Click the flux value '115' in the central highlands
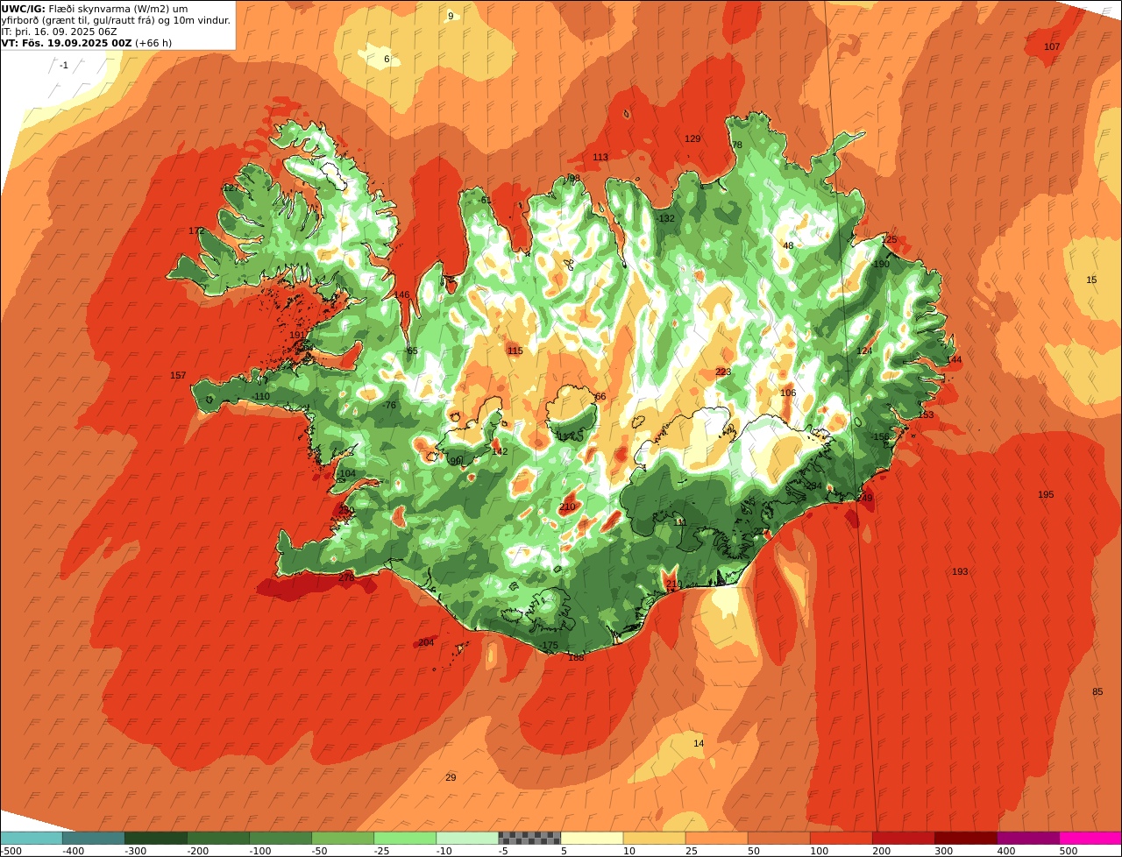 515,351
